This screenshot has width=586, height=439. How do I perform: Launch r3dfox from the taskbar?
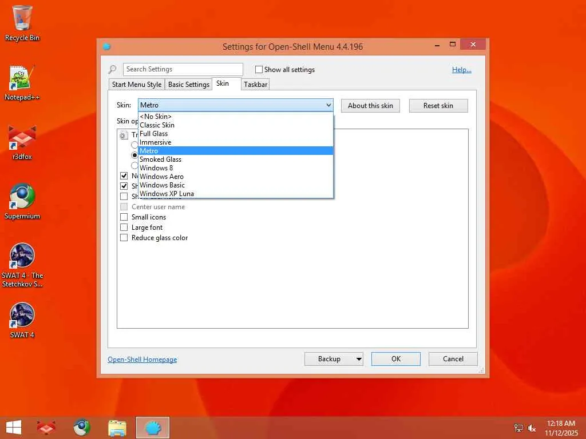pyautogui.click(x=46, y=428)
